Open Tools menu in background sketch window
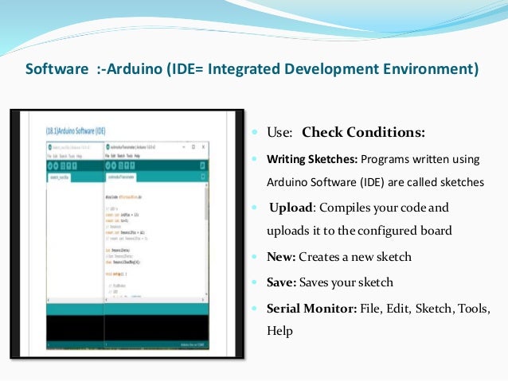Image resolution: width=508 pixels, height=381 pixels. pyautogui.click(x=72, y=156)
